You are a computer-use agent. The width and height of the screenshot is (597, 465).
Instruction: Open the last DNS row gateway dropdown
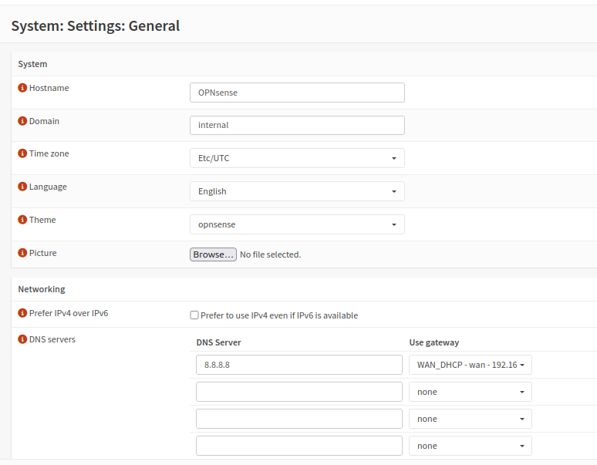coord(470,446)
